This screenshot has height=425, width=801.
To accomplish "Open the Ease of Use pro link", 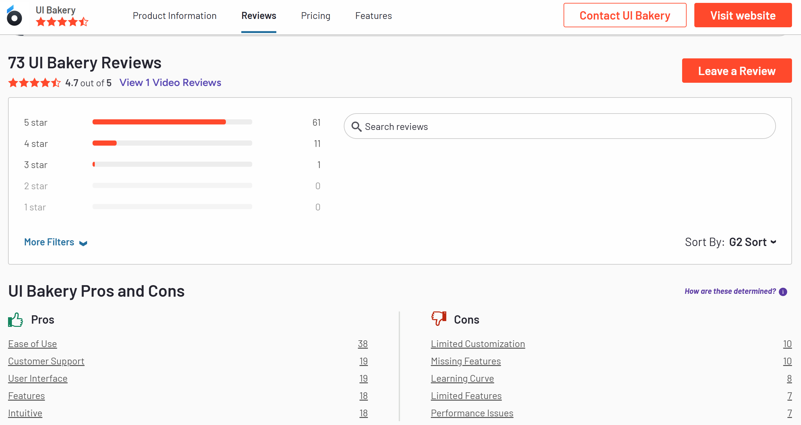I will [32, 344].
